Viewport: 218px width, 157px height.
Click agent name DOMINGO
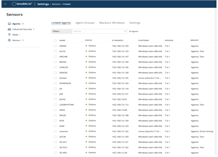(65, 83)
